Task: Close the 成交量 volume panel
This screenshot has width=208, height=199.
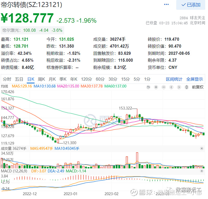Action: tap(202, 149)
